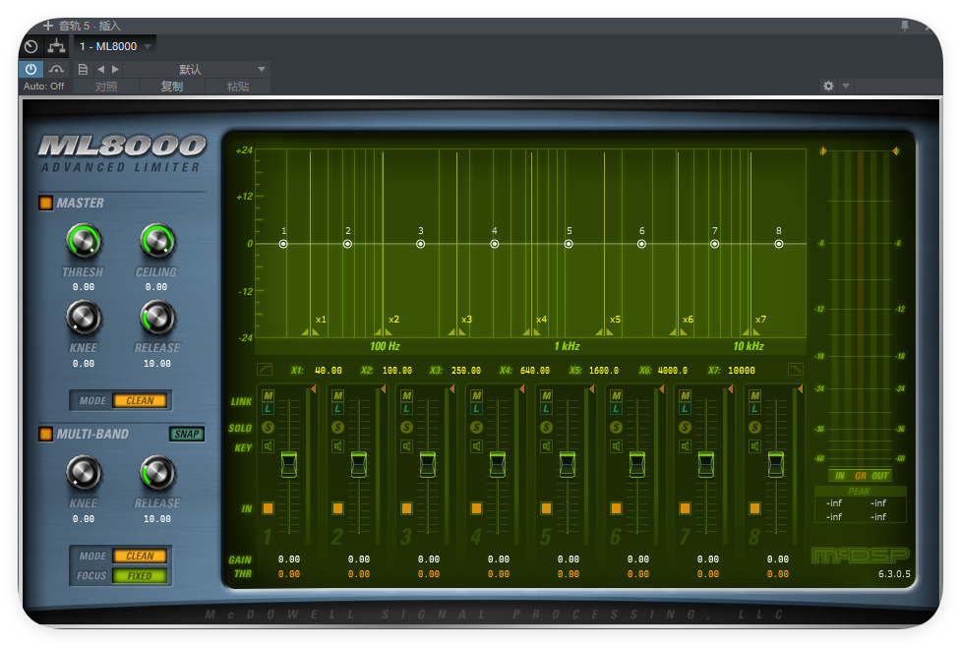This screenshot has height=647, width=961.
Task: Toggle band 6 L link button
Action: (617, 409)
